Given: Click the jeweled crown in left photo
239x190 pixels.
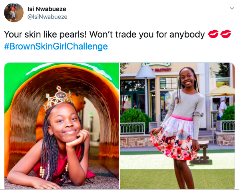Looking at the screenshot, I should (x=58, y=97).
